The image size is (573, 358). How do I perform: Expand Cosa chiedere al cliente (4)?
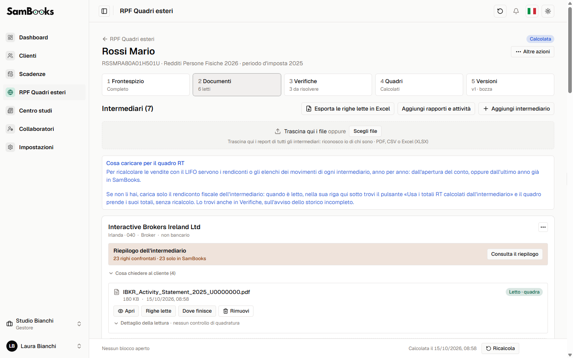(142, 273)
